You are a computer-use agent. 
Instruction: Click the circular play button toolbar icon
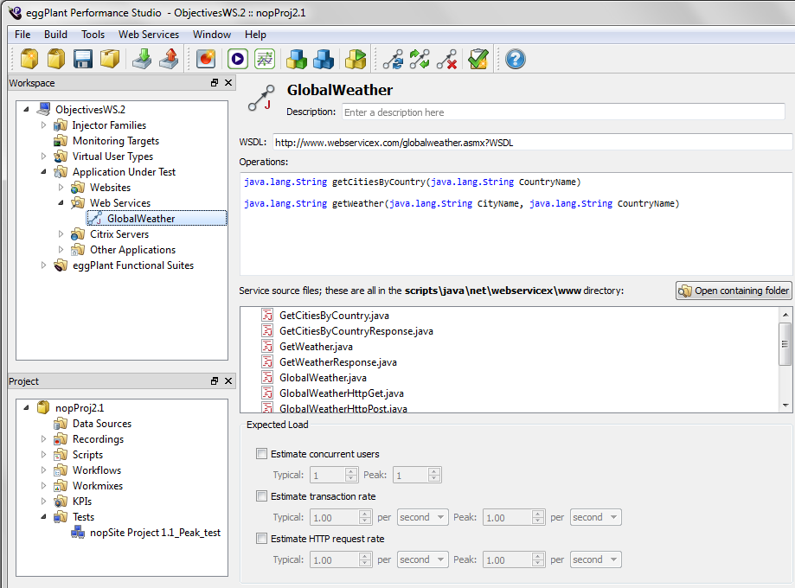click(237, 59)
